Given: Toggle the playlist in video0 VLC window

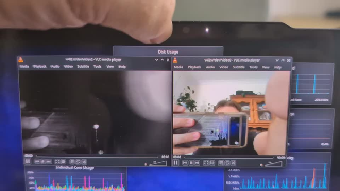Looking at the screenshot, I should coord(221,163).
